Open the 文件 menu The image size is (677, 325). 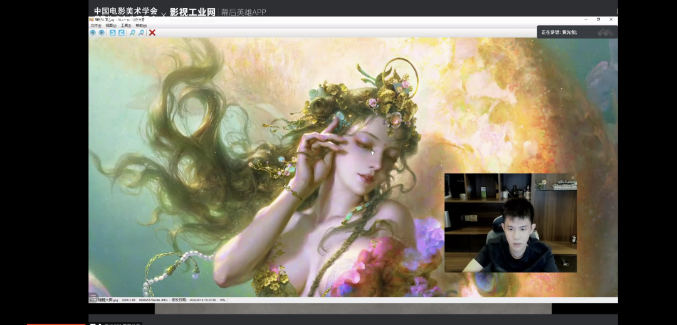point(95,26)
